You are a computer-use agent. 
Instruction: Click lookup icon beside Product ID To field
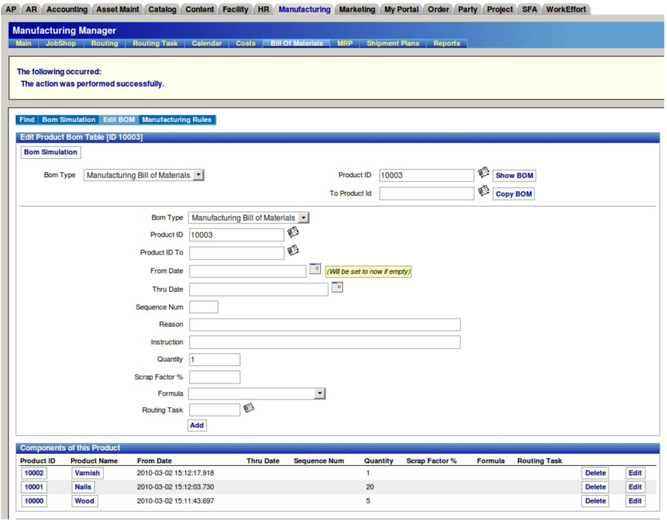293,250
